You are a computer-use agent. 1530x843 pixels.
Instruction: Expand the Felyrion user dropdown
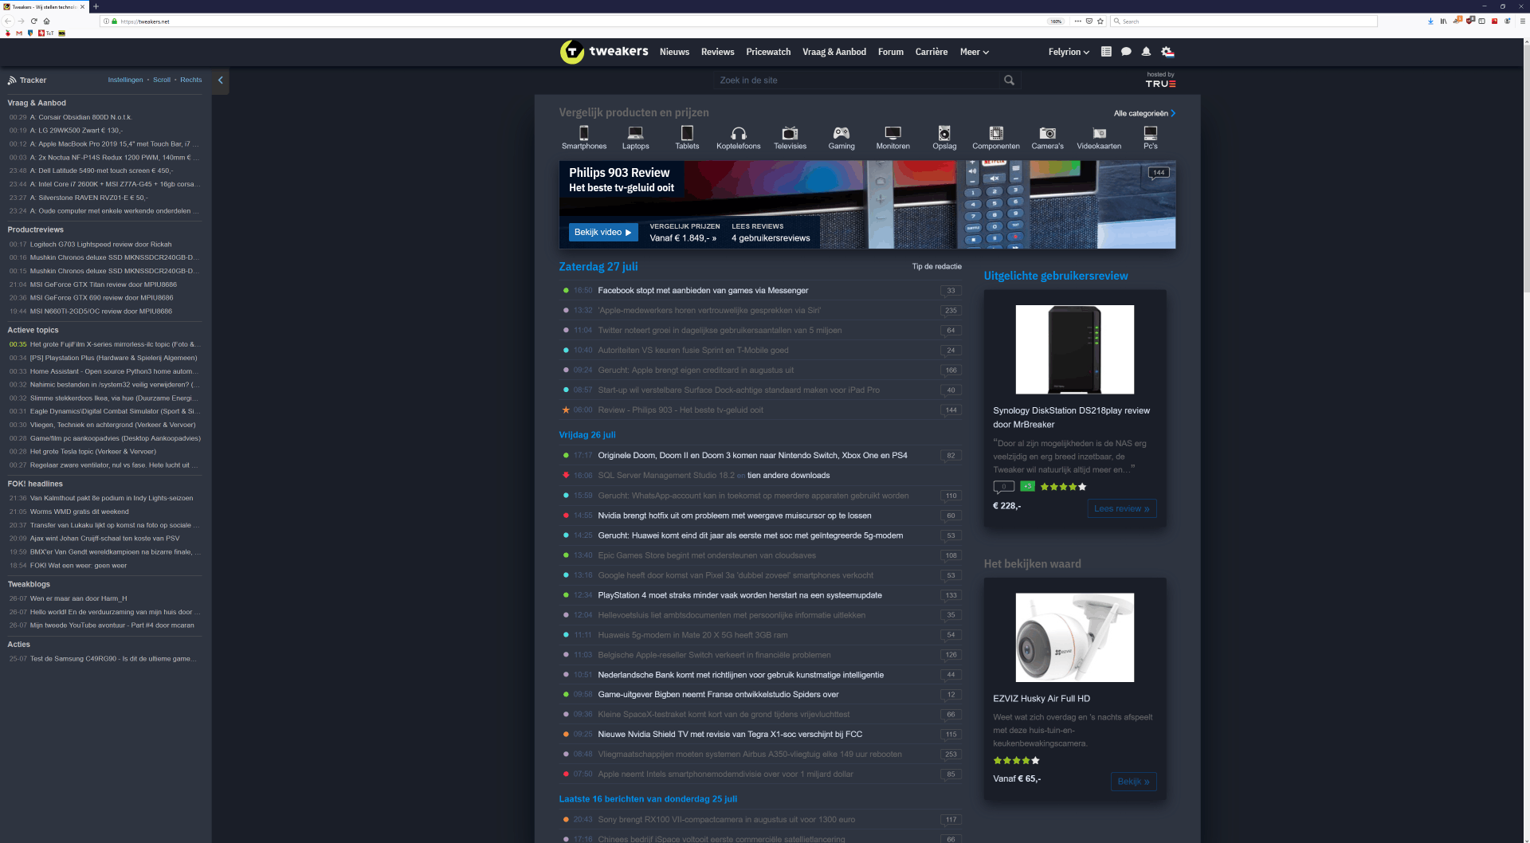[1069, 52]
